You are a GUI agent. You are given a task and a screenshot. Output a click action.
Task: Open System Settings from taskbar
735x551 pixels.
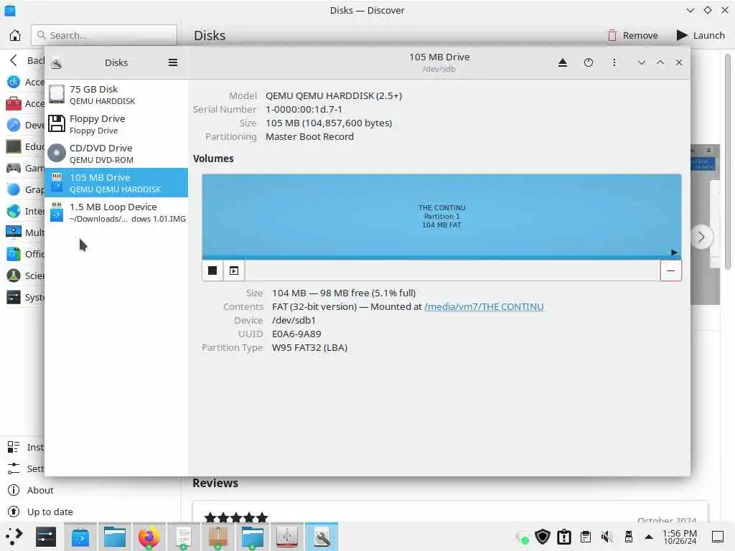coord(46,537)
